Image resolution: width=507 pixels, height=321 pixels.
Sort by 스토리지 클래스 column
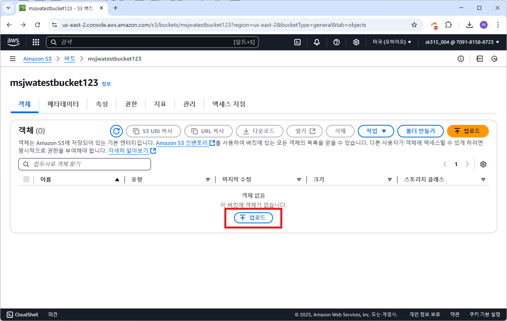pos(483,180)
